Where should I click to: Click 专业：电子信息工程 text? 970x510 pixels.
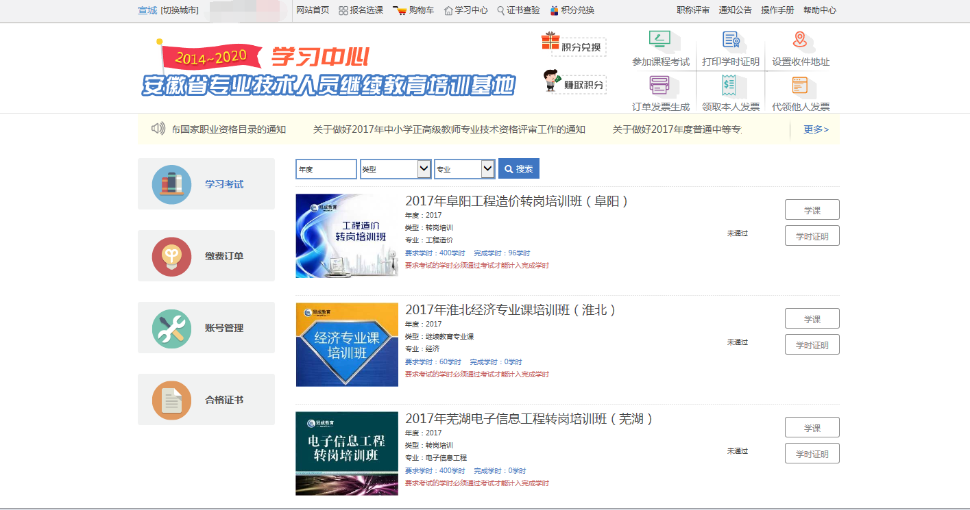click(x=436, y=458)
